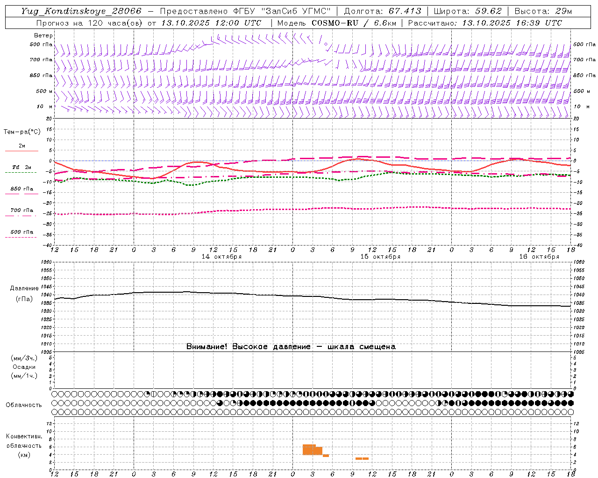The width and height of the screenshot is (598, 478).
Task: Click the '(гПа)' unit under Давление
Action: point(24,299)
